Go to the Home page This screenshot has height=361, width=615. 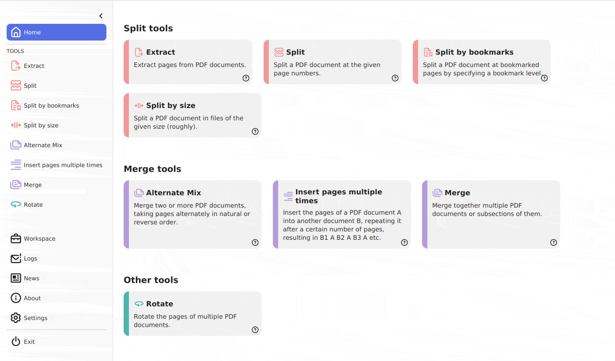point(57,32)
